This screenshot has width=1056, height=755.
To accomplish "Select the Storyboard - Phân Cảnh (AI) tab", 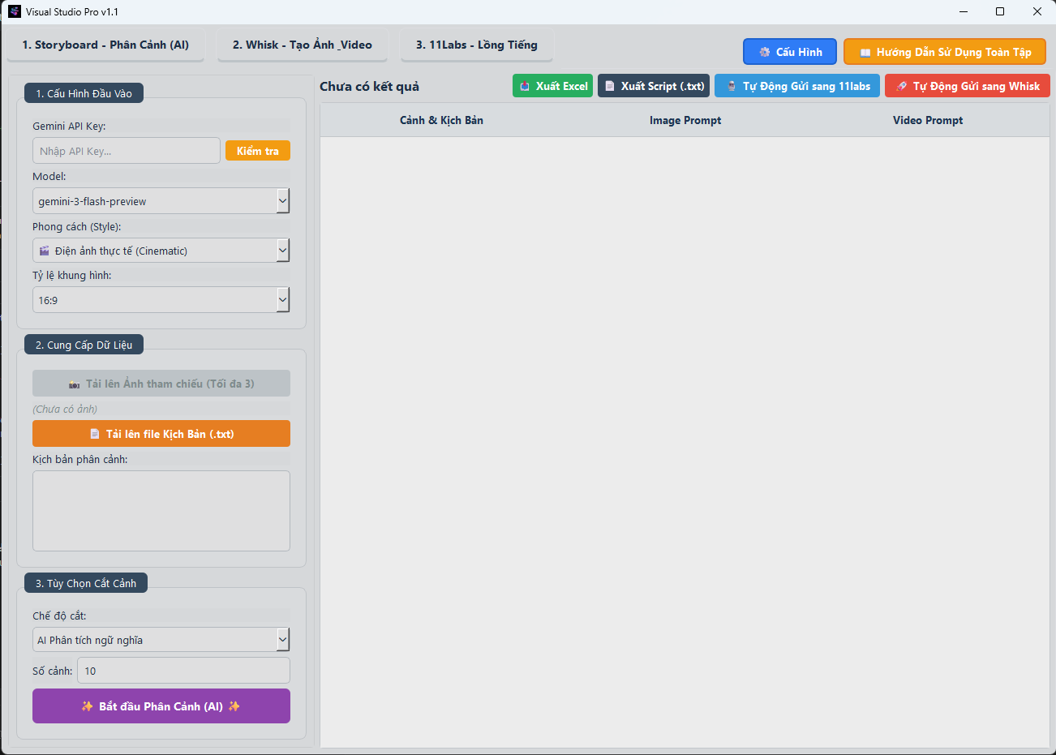I will 105,45.
